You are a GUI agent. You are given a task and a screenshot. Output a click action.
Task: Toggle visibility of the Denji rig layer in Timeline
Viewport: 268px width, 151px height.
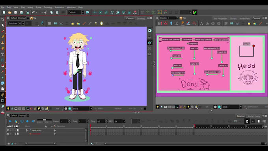pos(8,130)
